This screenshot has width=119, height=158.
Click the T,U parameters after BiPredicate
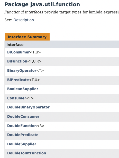click(34, 80)
